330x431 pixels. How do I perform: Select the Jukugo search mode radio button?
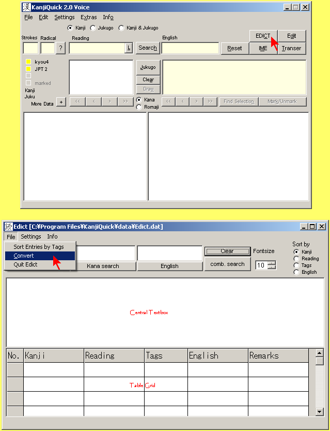(x=93, y=28)
